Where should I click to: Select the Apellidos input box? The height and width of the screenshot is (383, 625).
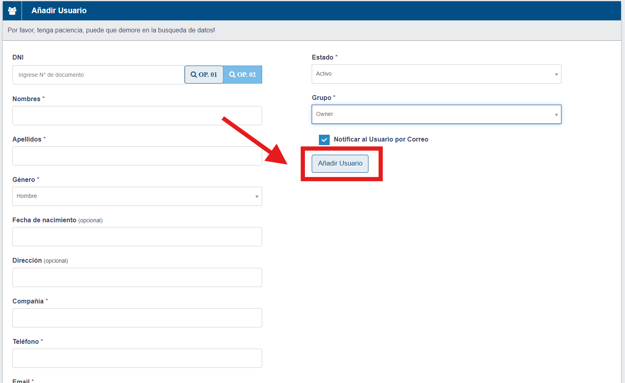click(137, 156)
